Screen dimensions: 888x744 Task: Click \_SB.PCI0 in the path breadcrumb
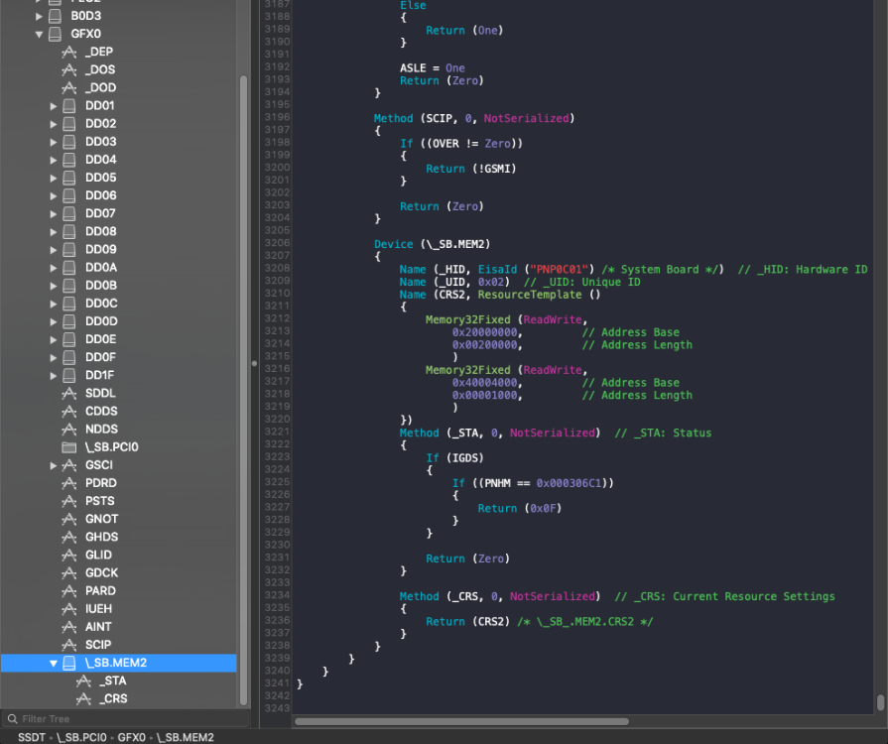click(x=81, y=738)
